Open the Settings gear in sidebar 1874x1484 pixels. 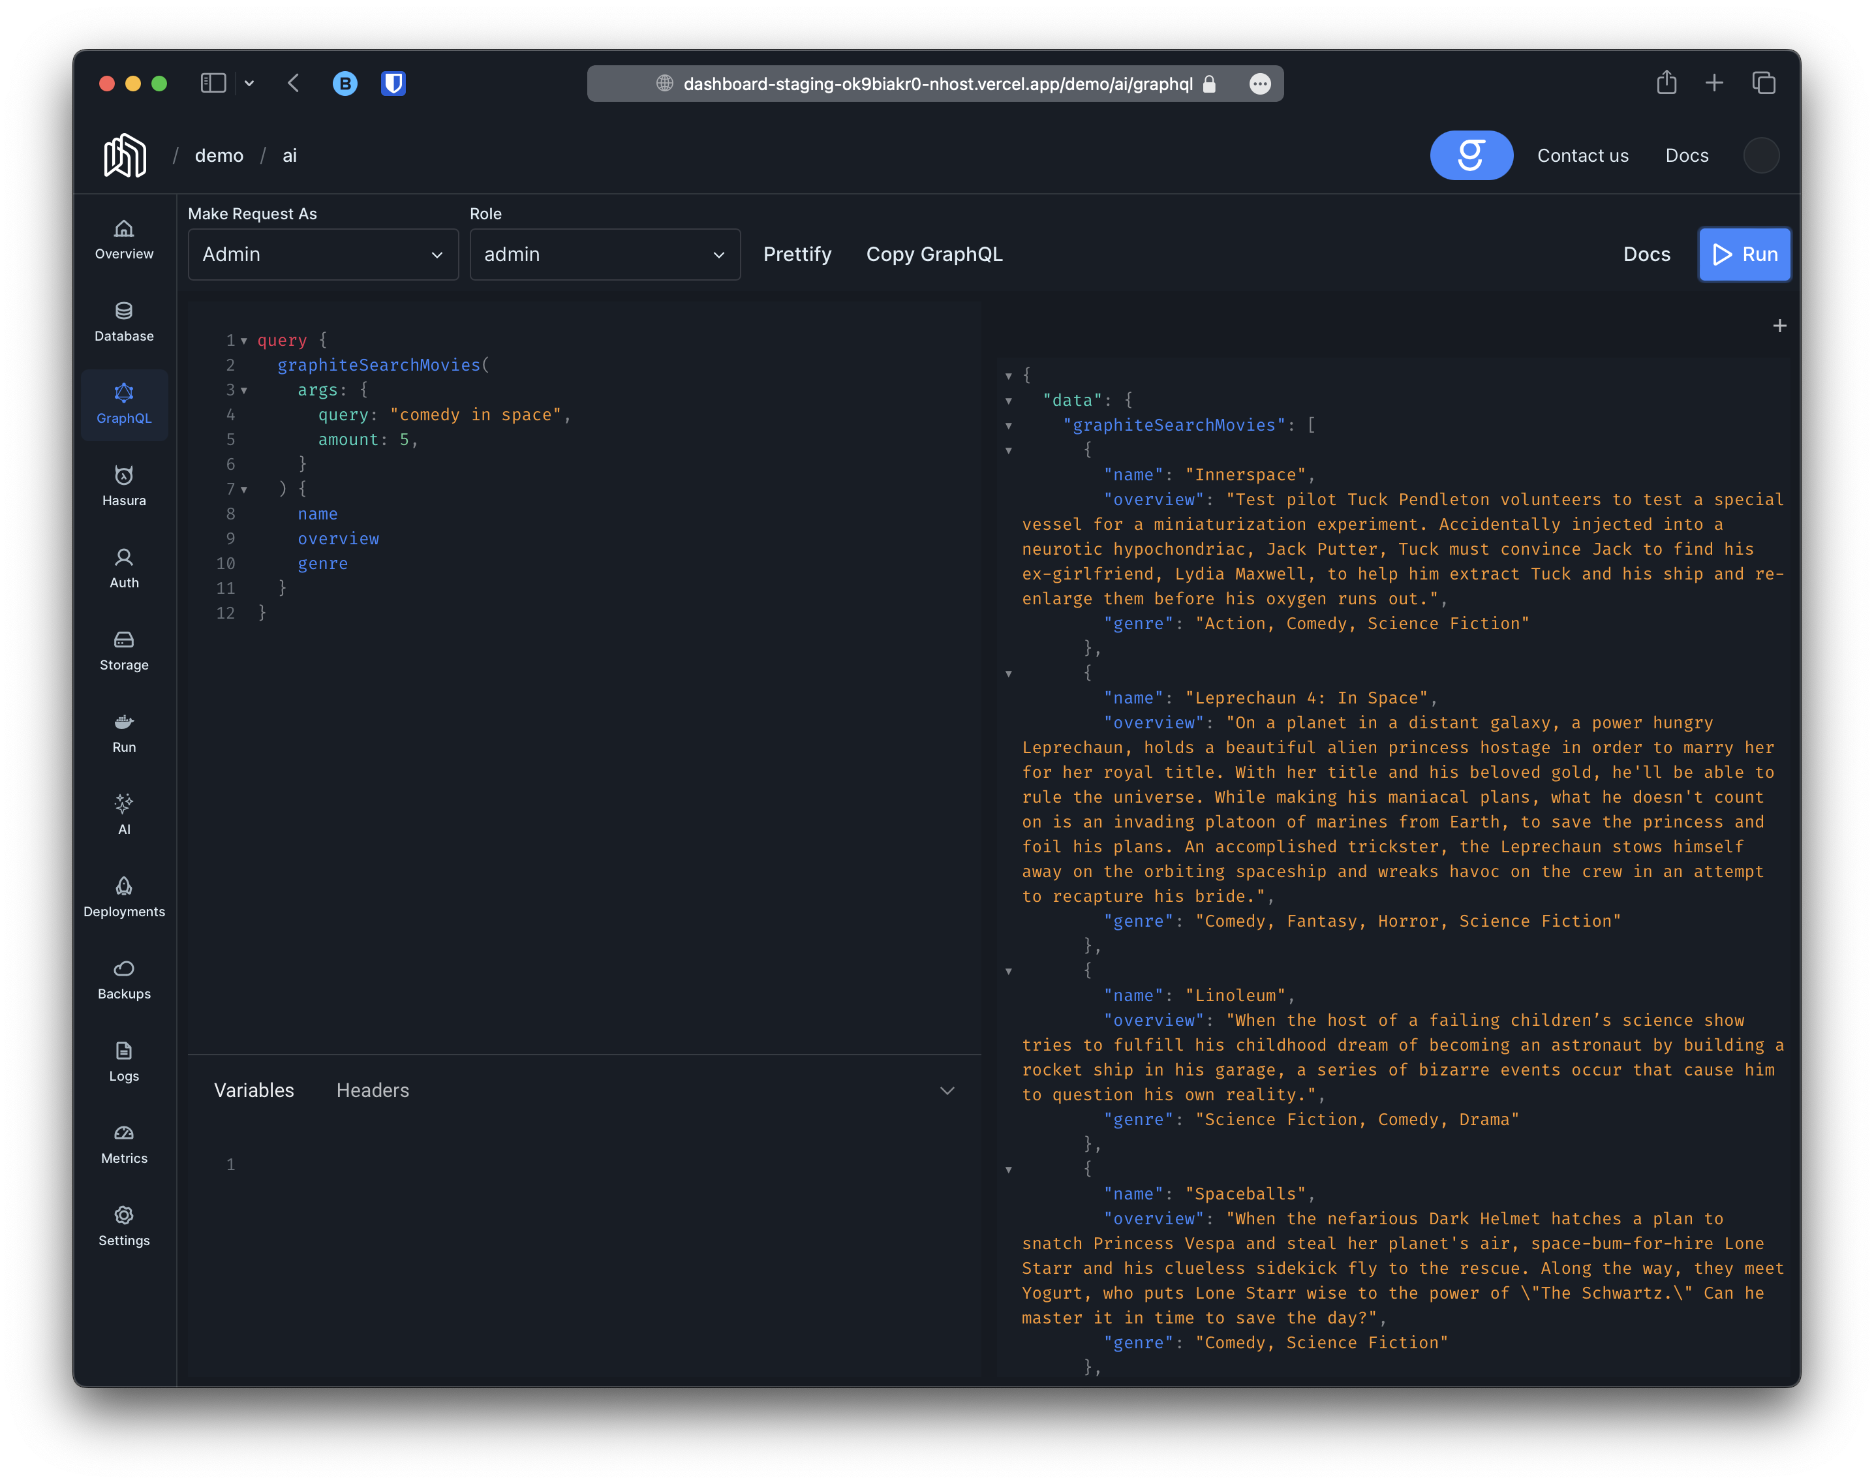[x=123, y=1225]
